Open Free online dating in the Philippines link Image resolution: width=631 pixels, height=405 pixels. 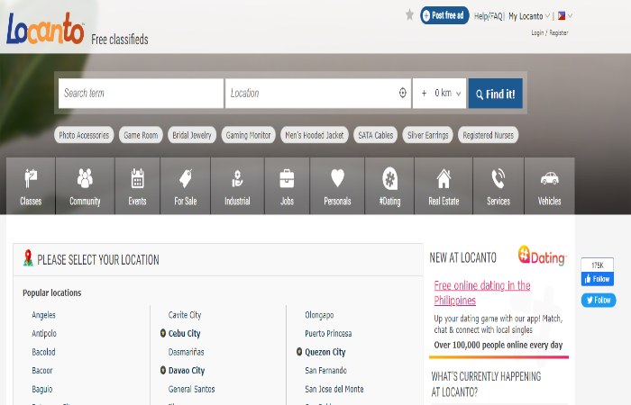point(482,292)
